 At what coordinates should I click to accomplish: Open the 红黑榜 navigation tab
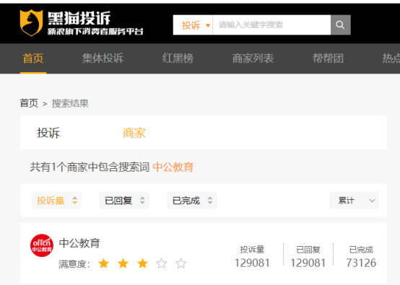pos(178,58)
